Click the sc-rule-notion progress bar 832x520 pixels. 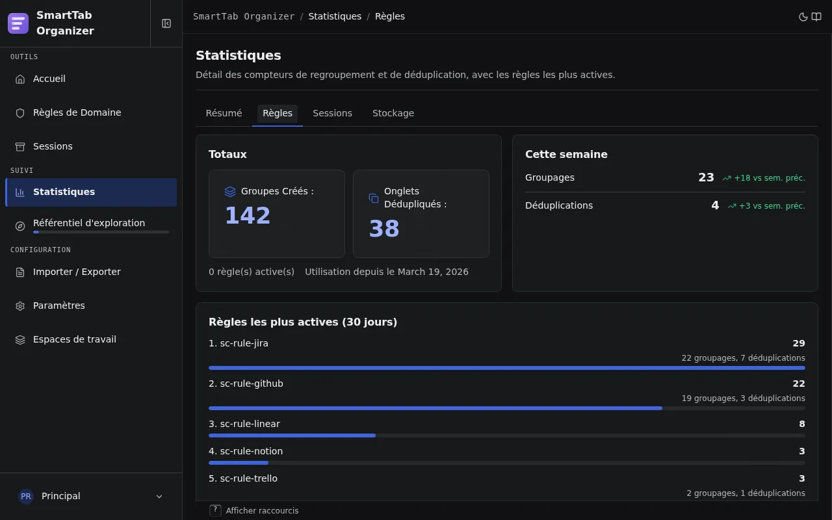[507, 463]
